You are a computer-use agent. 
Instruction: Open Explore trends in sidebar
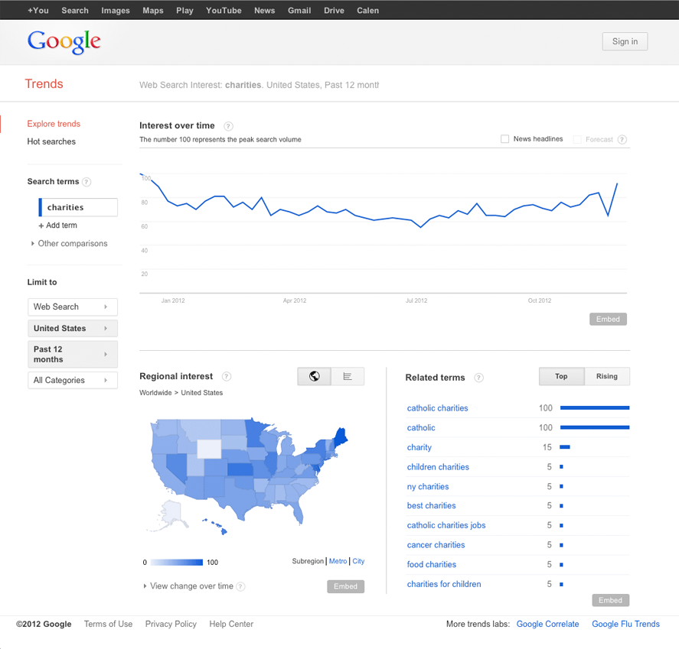54,124
